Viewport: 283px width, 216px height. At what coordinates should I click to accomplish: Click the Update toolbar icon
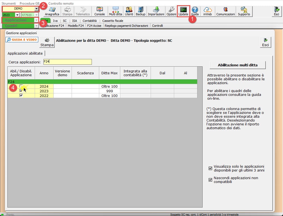tap(183, 11)
